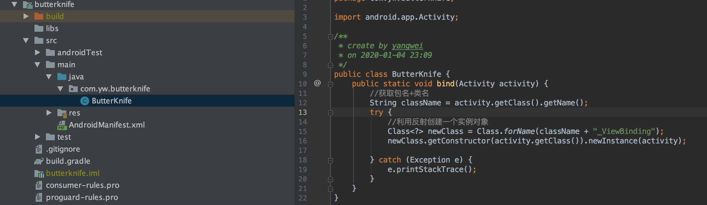Collapse the com.yw.butterknife package
707x205 pixels.
pos(60,89)
